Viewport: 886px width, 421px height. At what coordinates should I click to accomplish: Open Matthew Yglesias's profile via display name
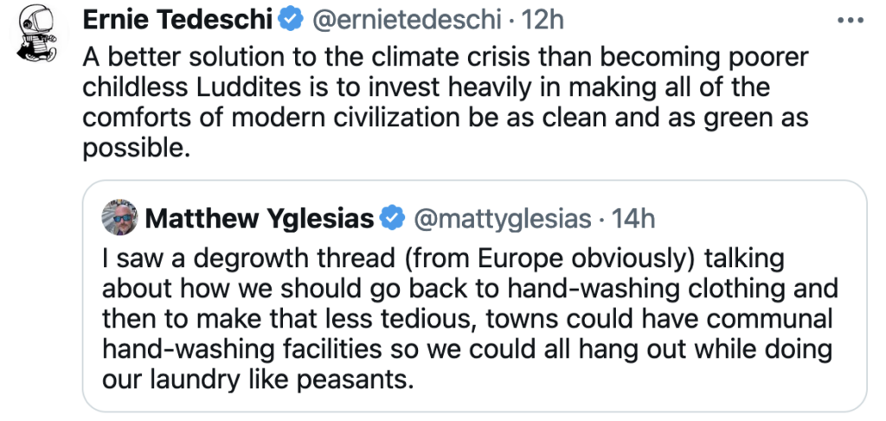click(x=259, y=219)
